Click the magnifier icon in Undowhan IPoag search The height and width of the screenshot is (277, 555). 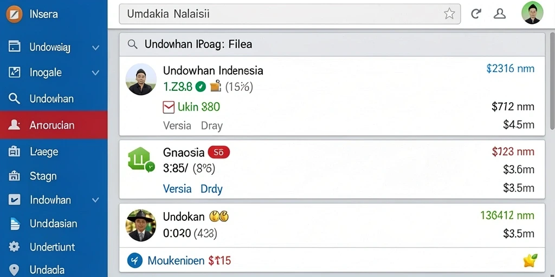point(132,44)
